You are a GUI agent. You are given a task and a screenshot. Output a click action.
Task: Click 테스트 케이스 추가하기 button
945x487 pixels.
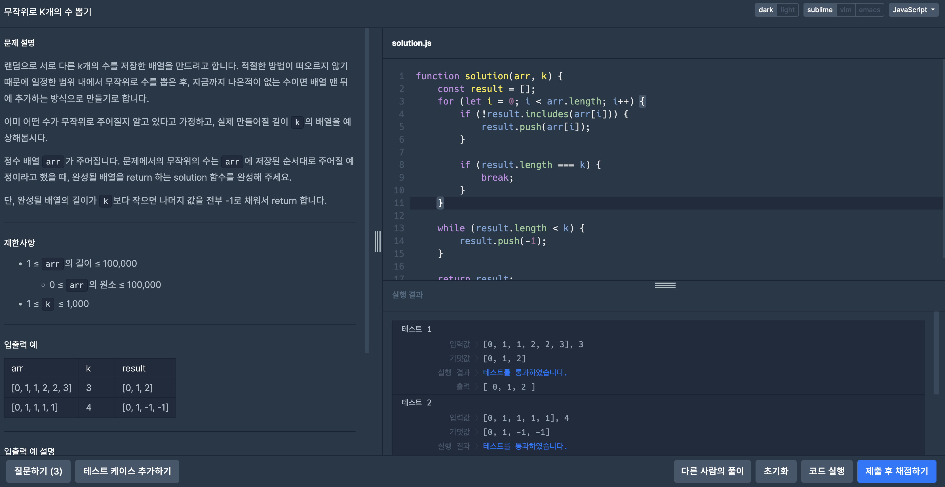[127, 471]
